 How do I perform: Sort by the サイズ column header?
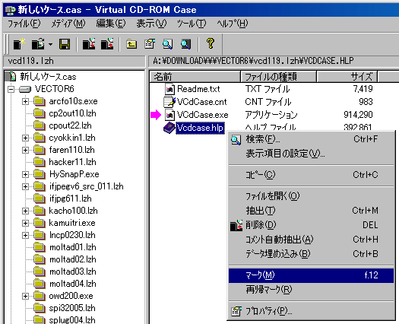click(x=347, y=77)
